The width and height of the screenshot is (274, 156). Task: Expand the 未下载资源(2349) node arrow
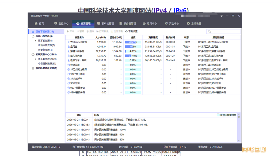coord(36,59)
